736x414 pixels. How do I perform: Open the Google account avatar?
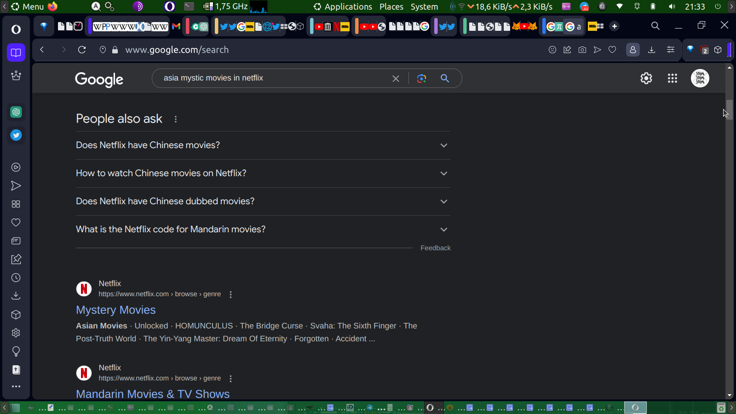700,78
